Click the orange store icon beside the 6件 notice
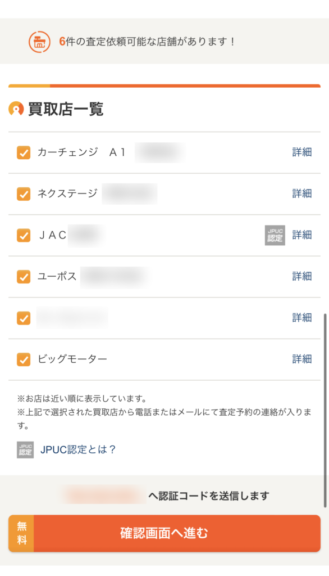The height and width of the screenshot is (576, 329). [39, 42]
